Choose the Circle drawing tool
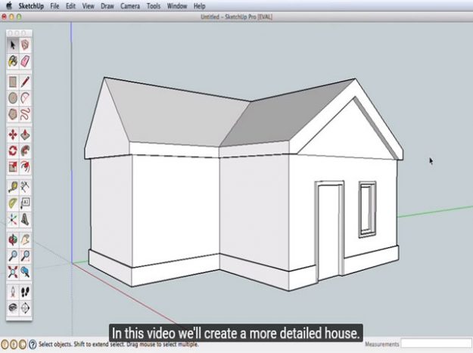This screenshot has width=473, height=353. 14,98
